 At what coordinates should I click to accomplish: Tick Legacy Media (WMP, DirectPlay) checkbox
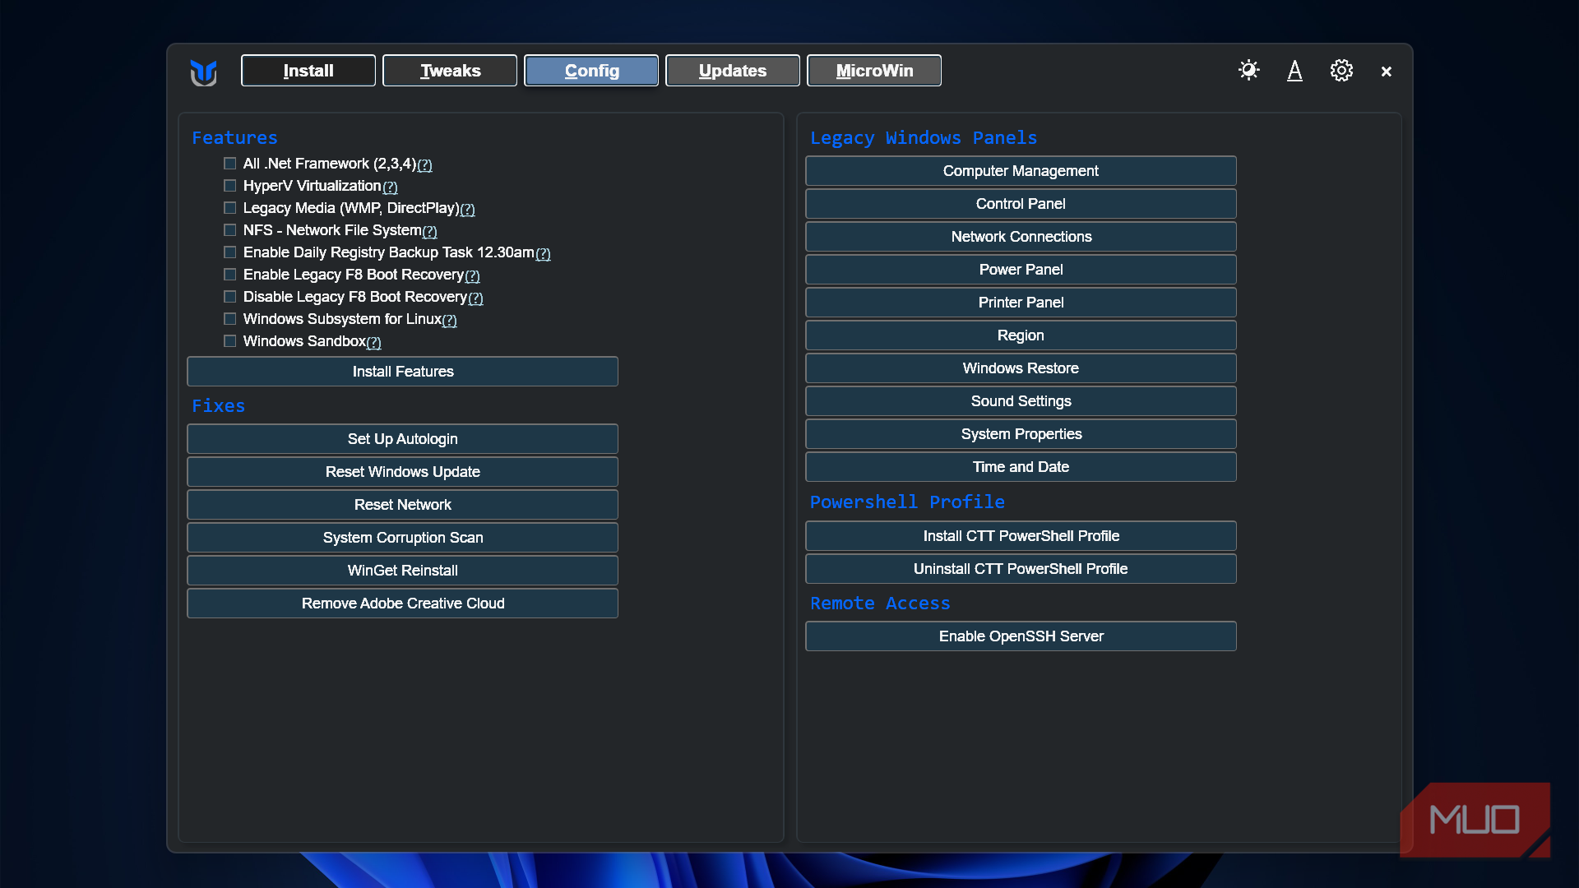(x=230, y=208)
